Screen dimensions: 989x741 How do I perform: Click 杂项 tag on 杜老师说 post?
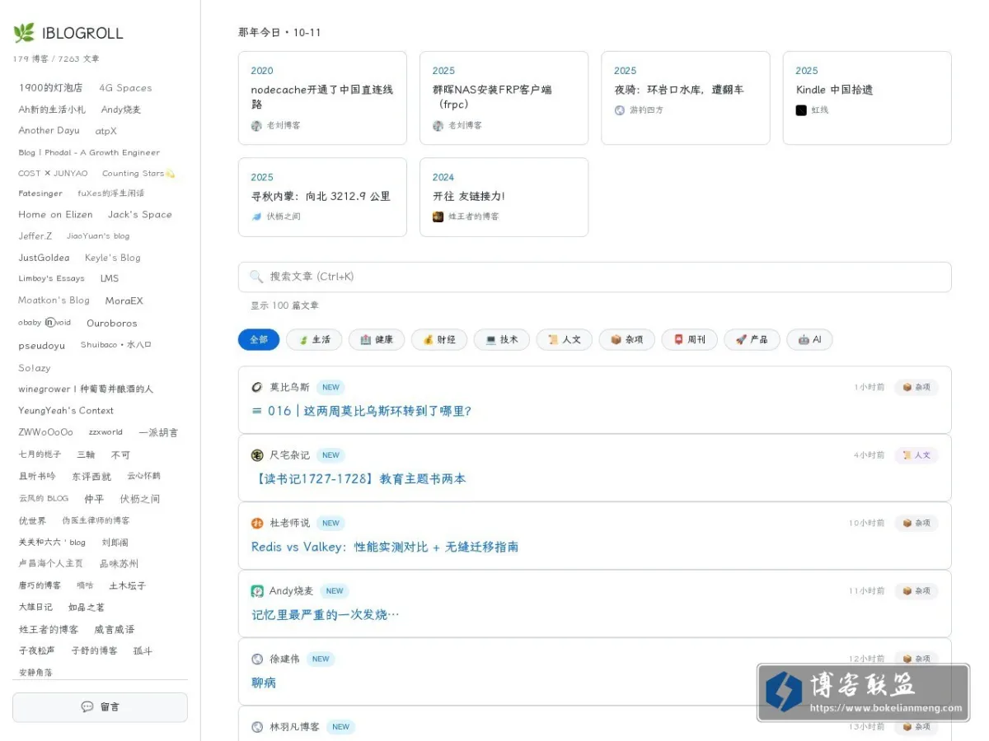916,523
